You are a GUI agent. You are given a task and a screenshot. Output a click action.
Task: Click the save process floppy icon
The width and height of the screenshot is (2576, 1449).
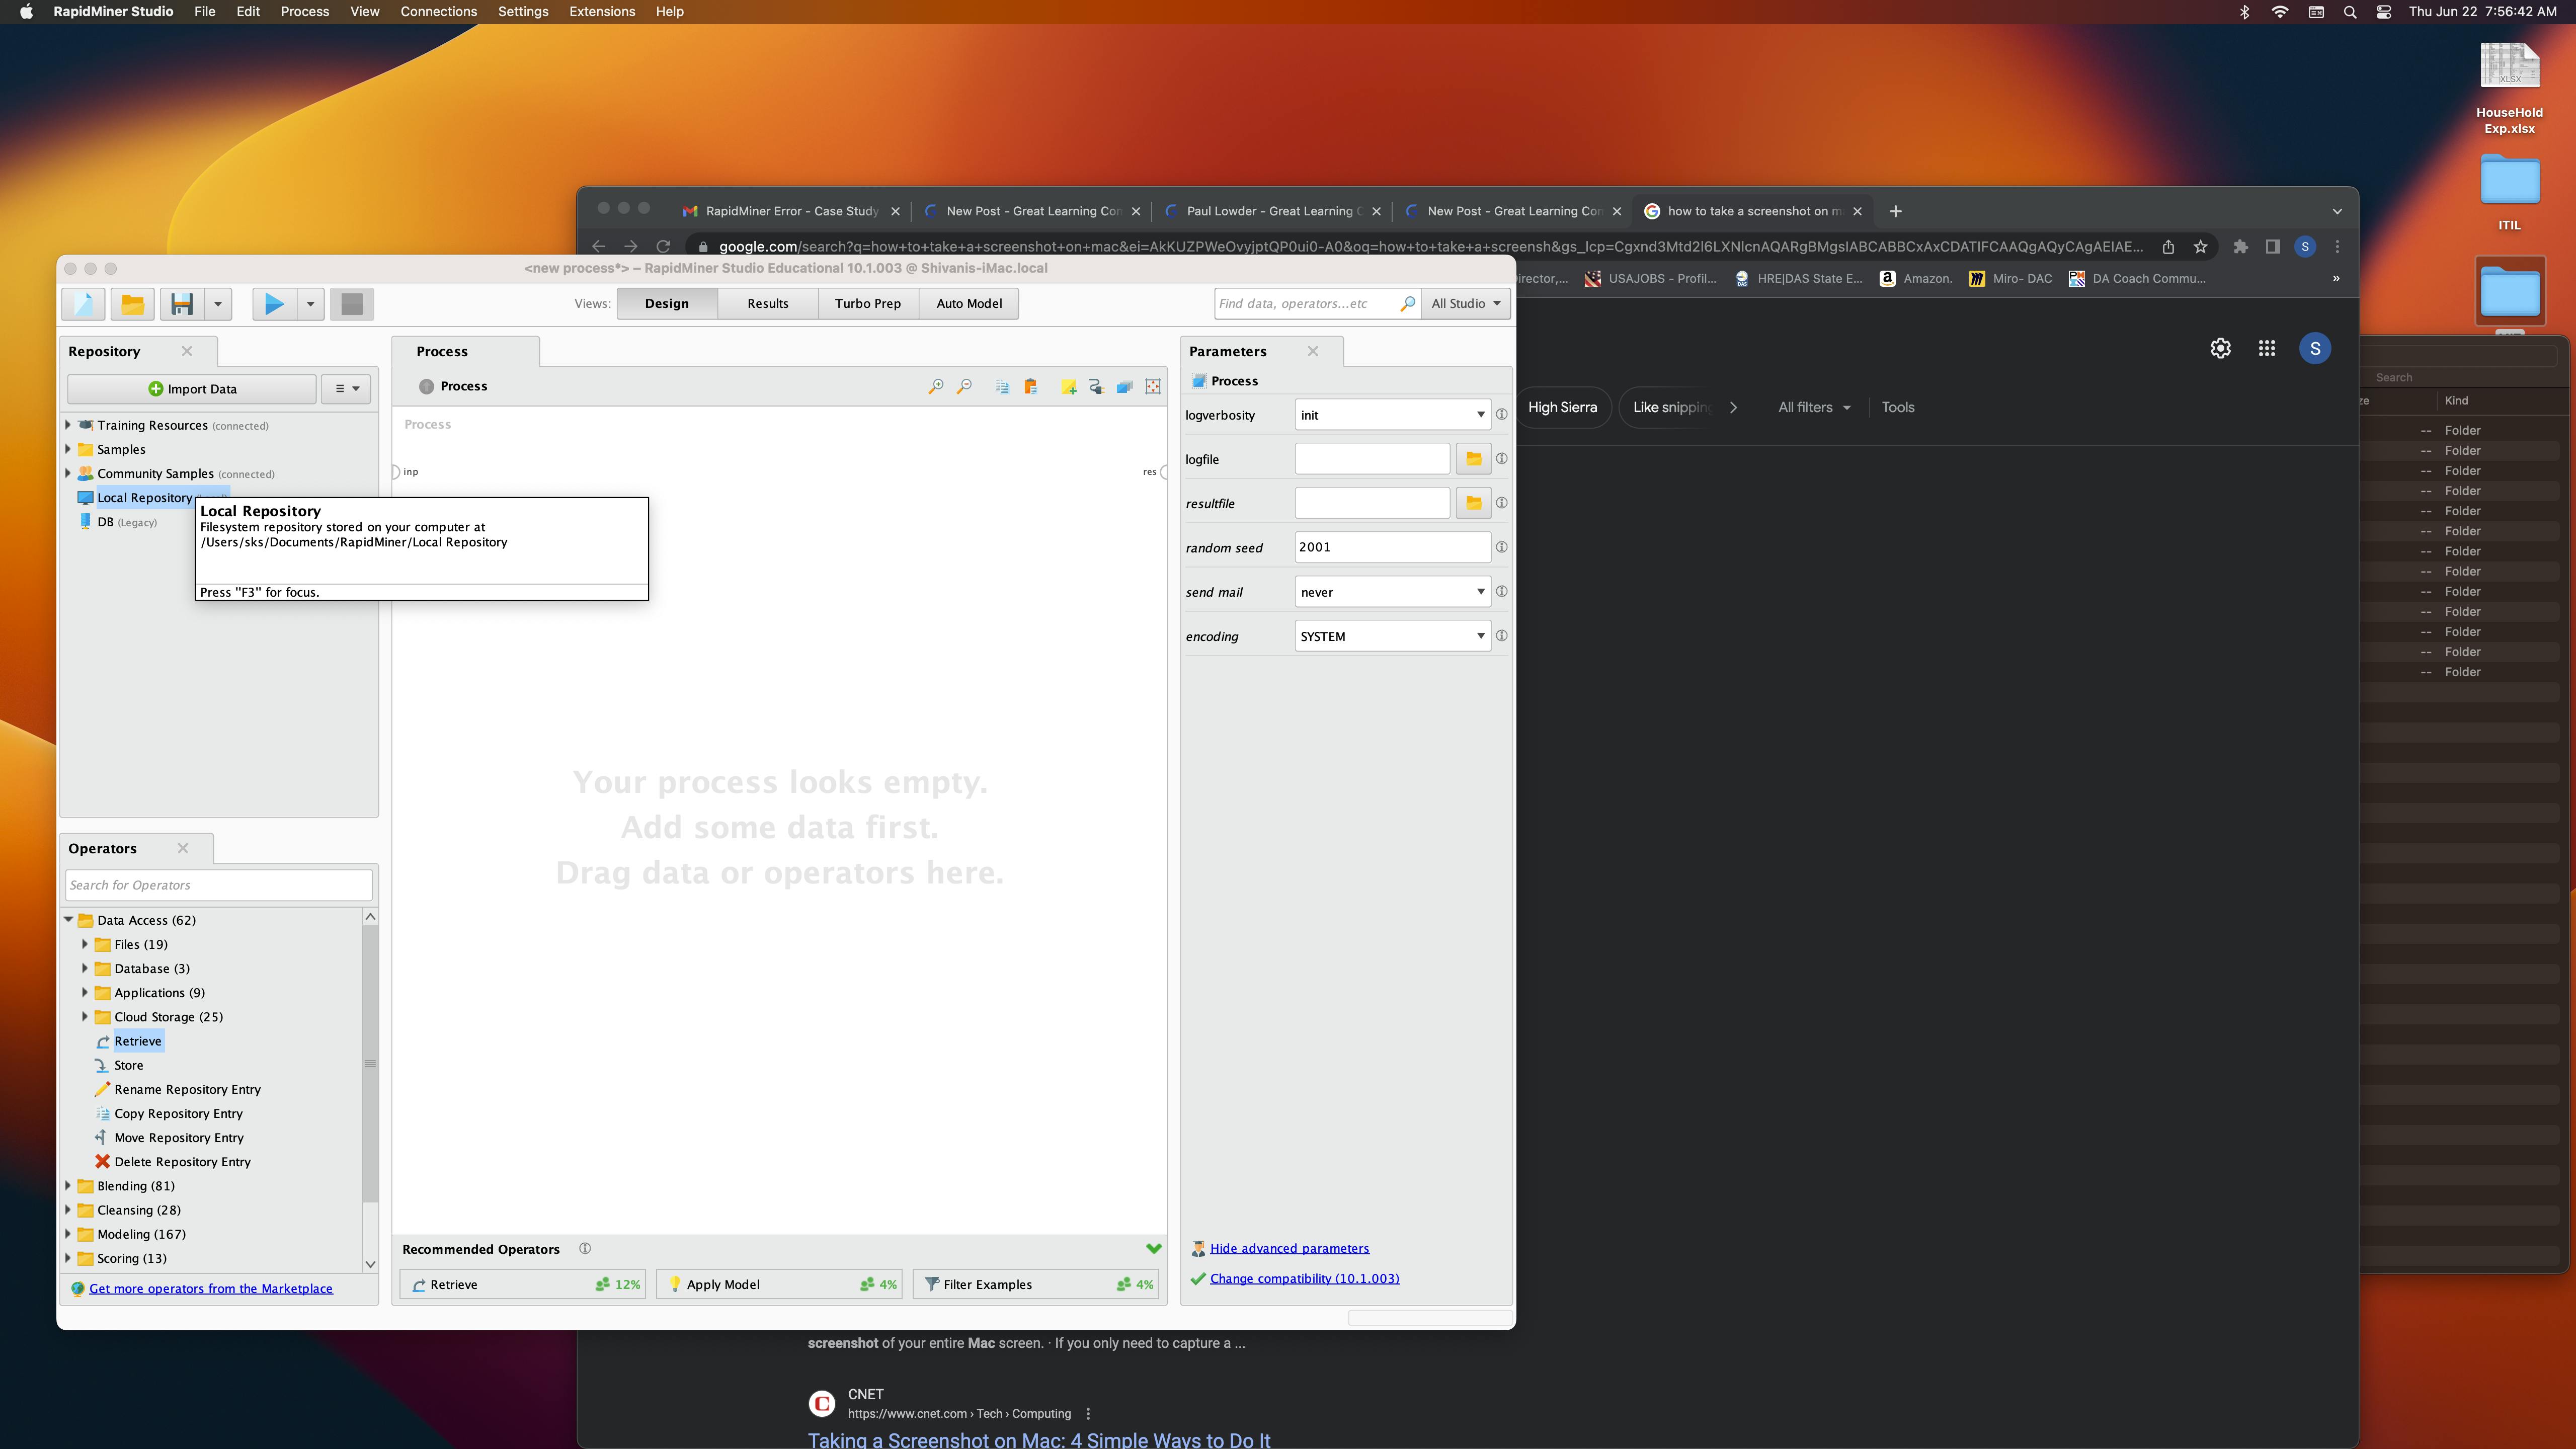182,304
